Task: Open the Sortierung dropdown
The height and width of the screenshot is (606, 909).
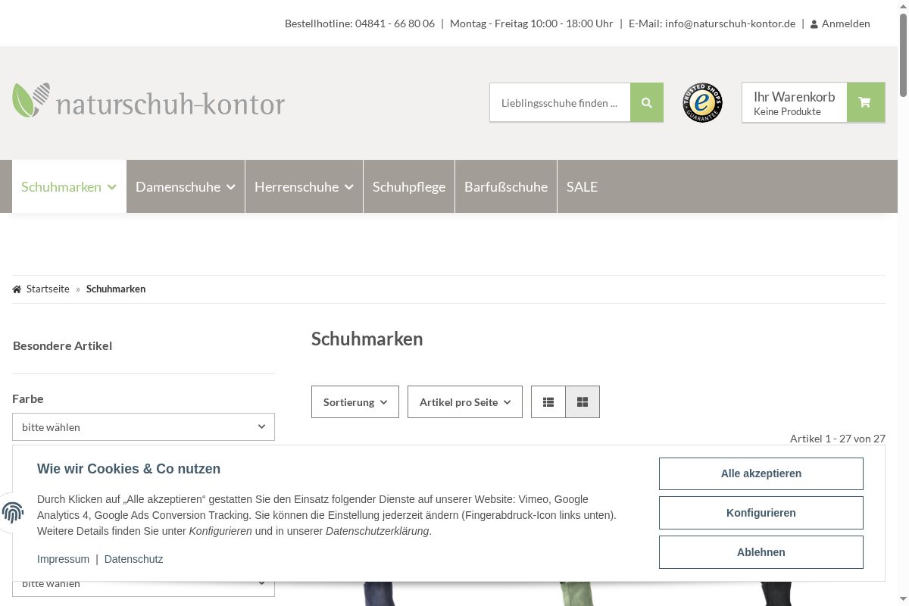Action: 355,402
